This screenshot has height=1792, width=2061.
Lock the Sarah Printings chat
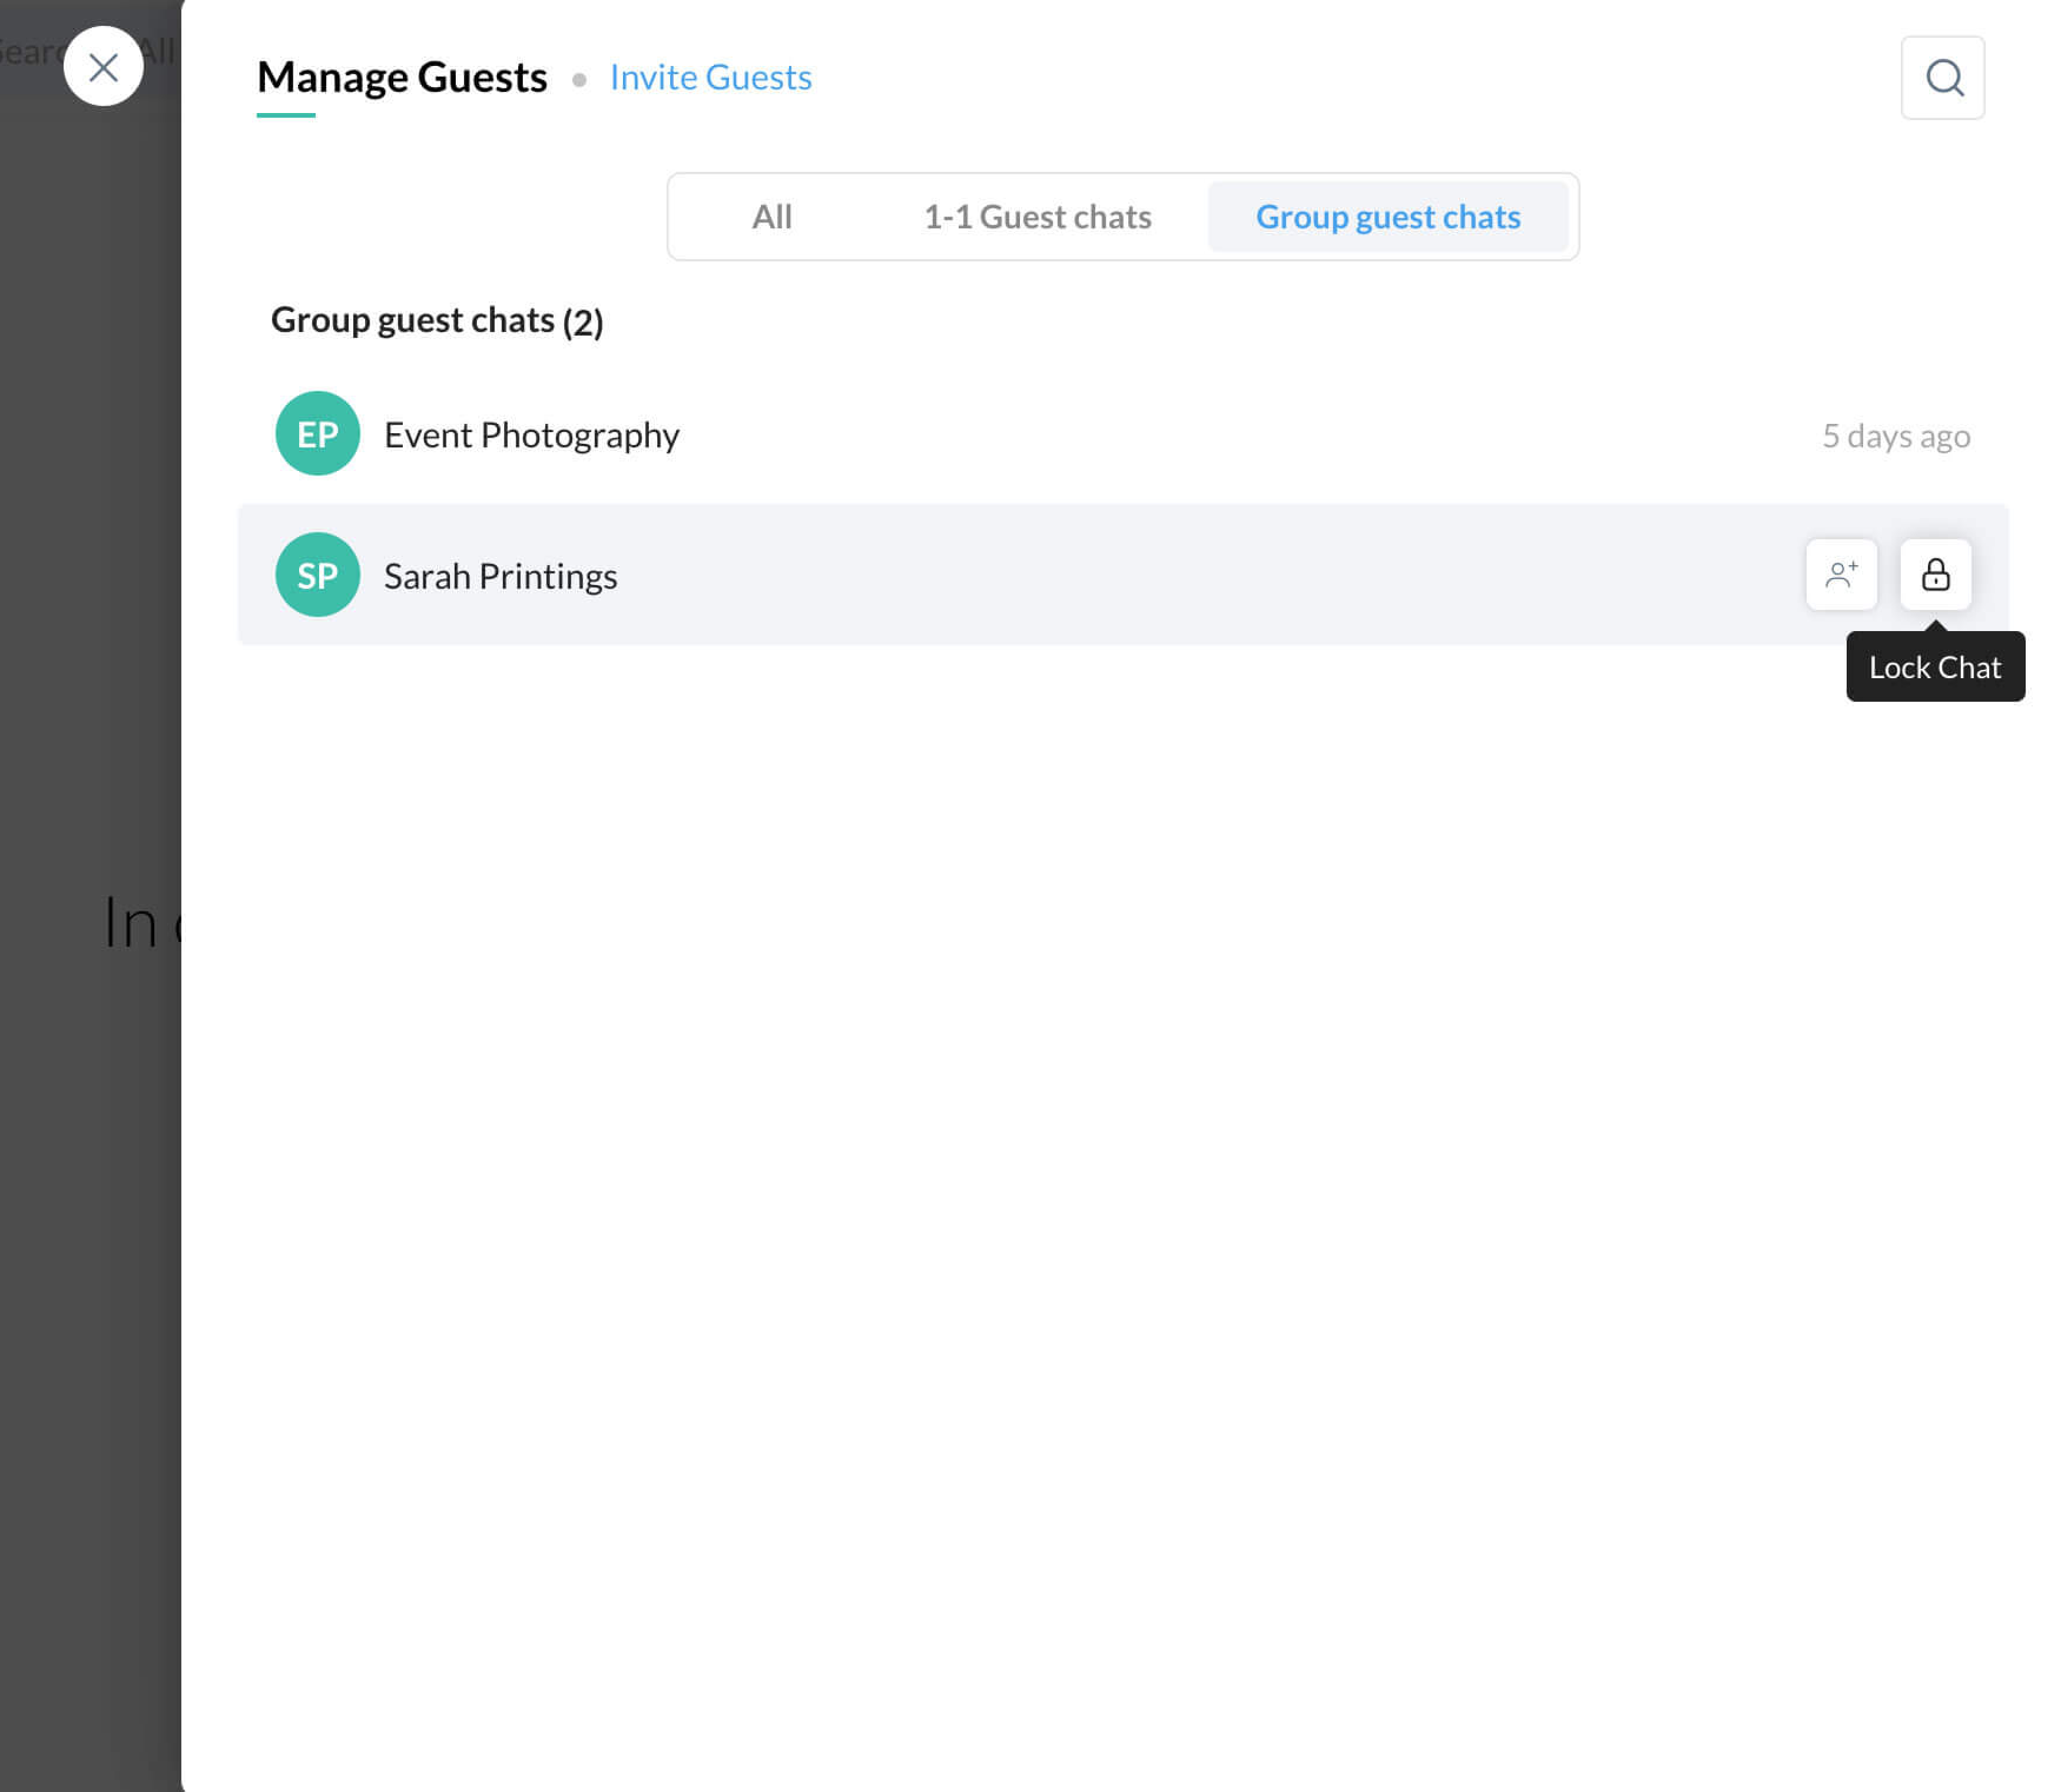[1935, 575]
